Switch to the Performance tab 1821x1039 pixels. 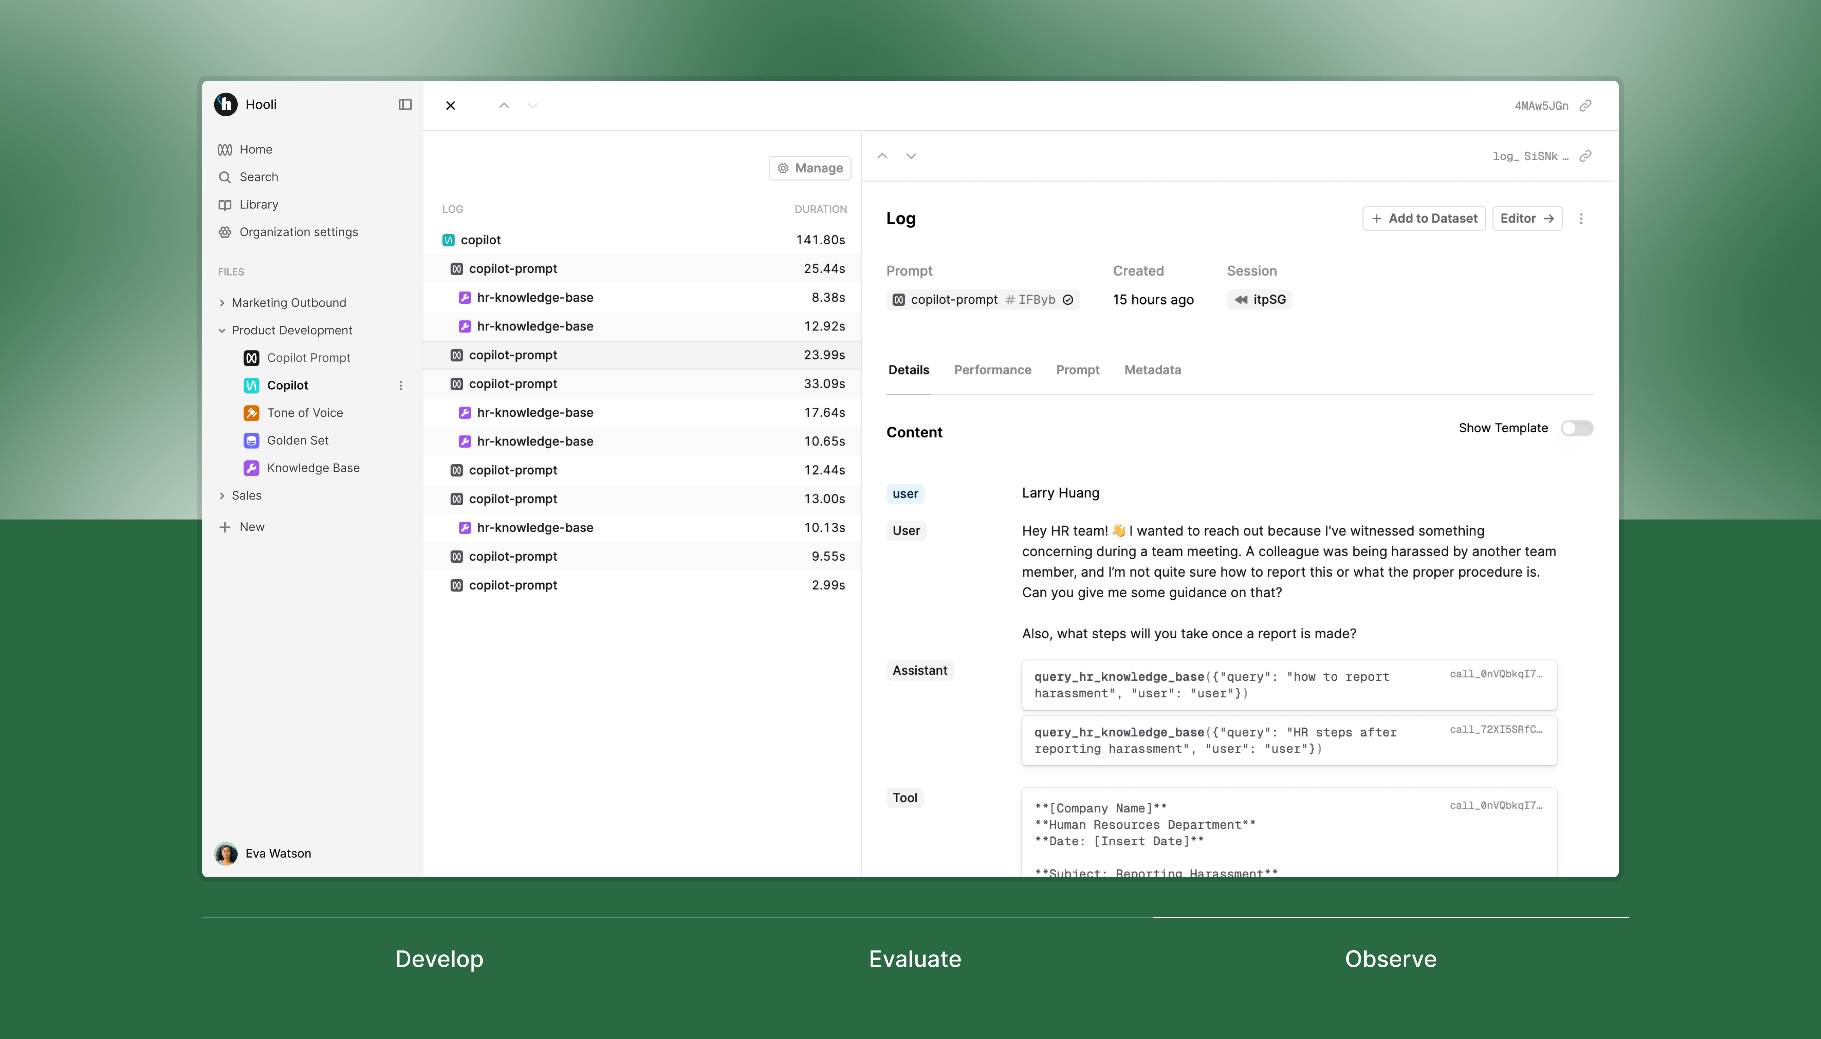coord(992,370)
